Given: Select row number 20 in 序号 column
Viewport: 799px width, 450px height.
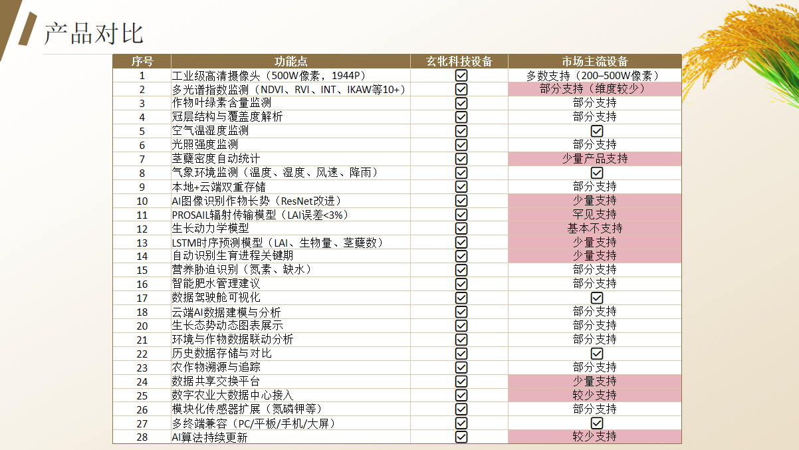Looking at the screenshot, I should [142, 326].
